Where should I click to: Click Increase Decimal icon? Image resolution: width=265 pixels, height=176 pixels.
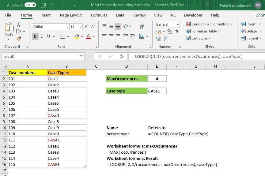(x=158, y=39)
